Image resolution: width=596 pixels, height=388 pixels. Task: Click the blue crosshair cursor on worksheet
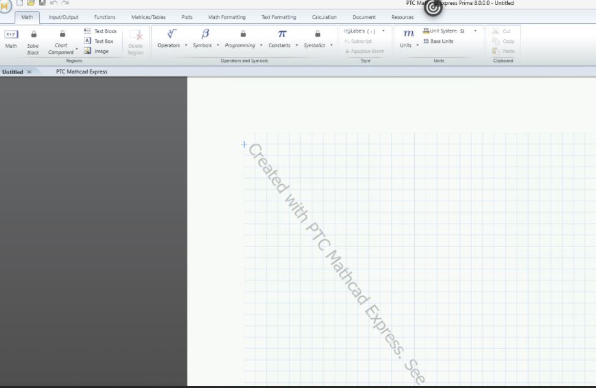[x=244, y=144]
